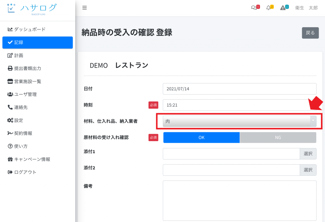Open ユーザ管理 menu item

point(37,95)
